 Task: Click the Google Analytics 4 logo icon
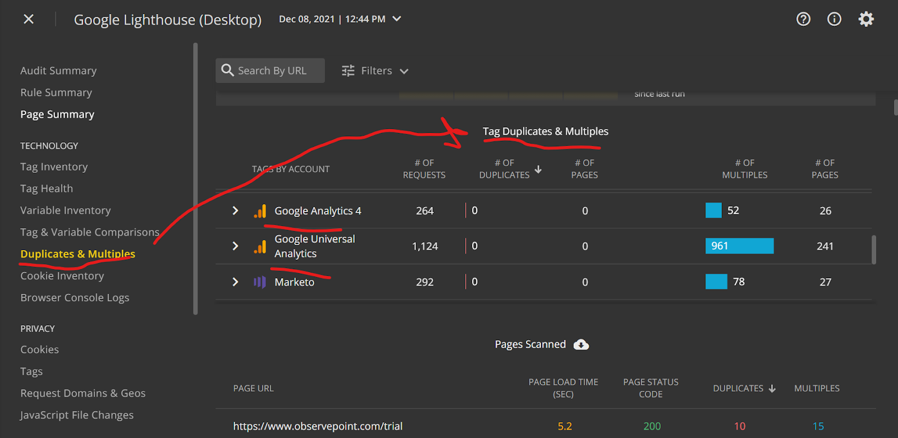coord(260,211)
